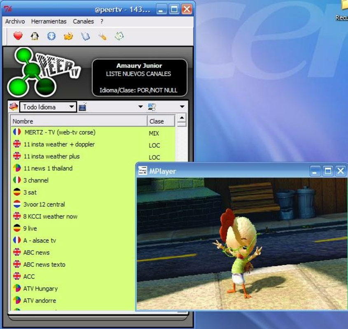Screen dimensions: 348x329
Task: Select the ACC channel
Action: coord(29,276)
